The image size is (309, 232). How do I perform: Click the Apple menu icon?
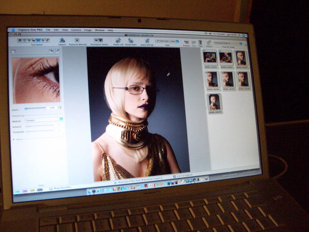tap(13, 30)
